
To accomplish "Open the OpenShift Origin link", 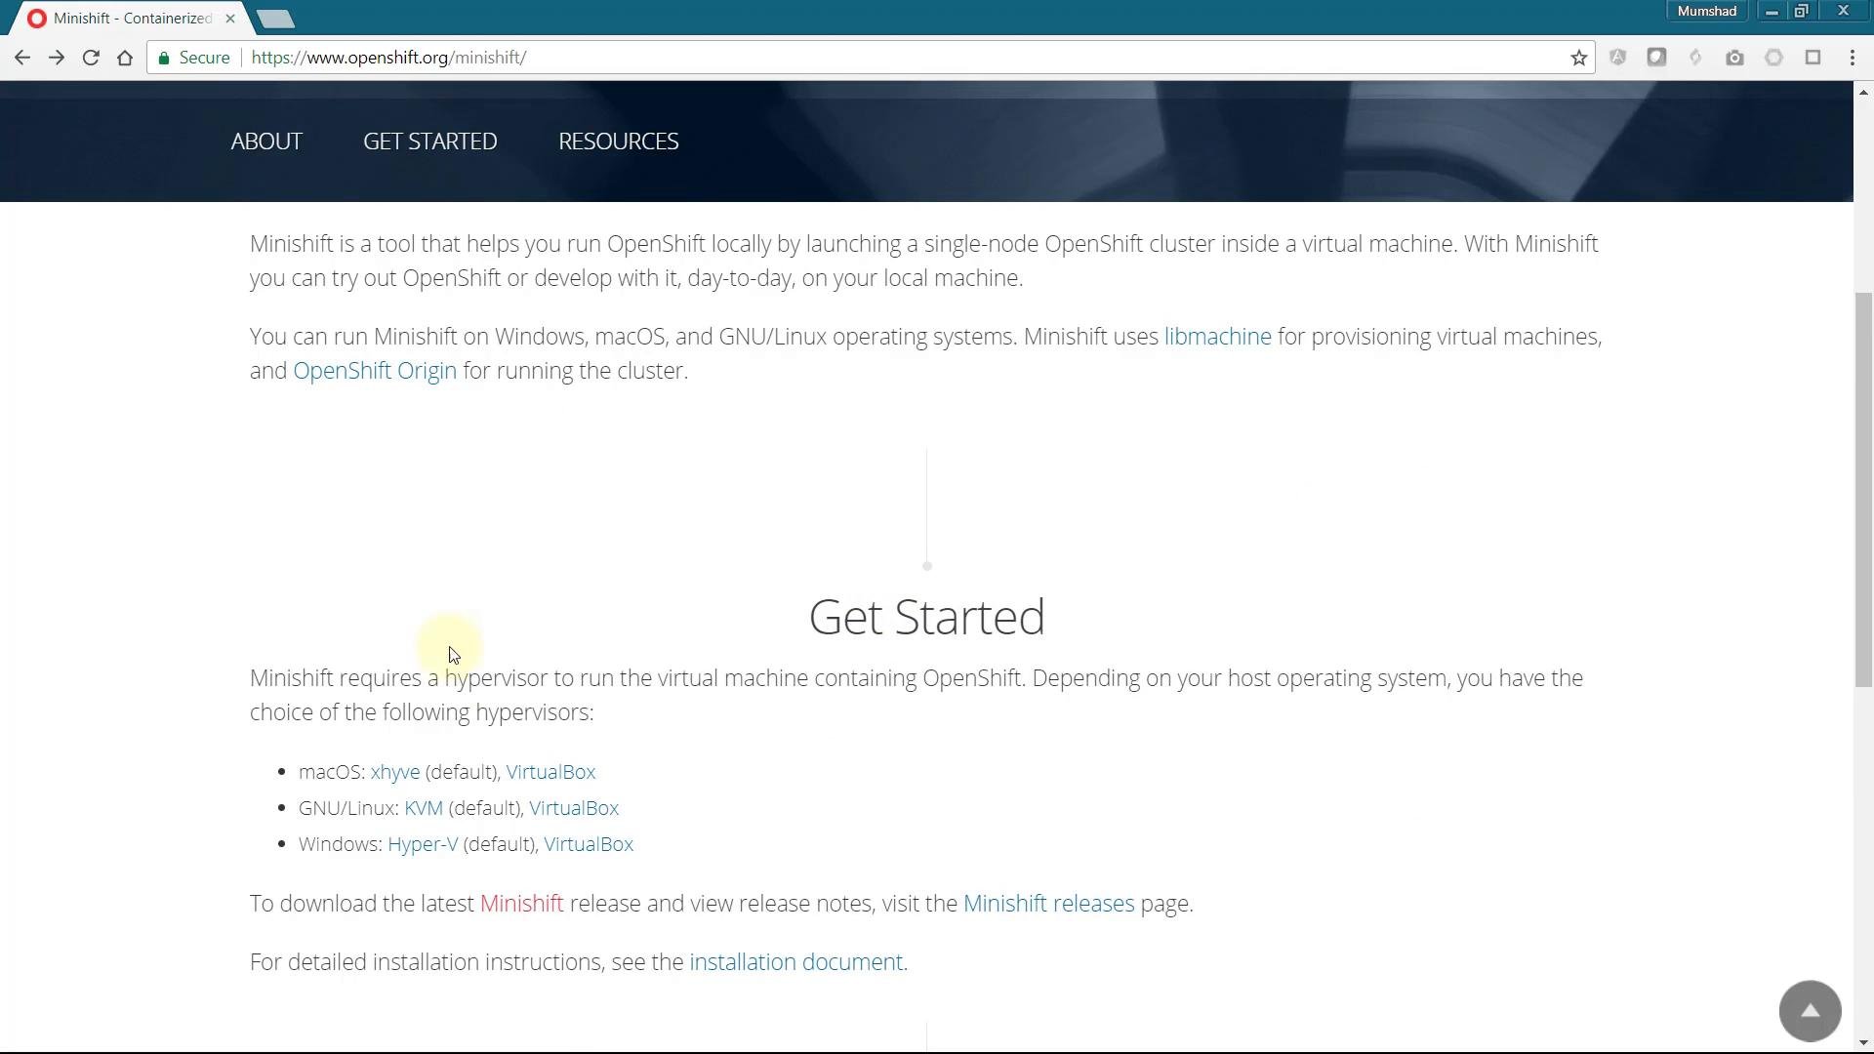I will (375, 371).
